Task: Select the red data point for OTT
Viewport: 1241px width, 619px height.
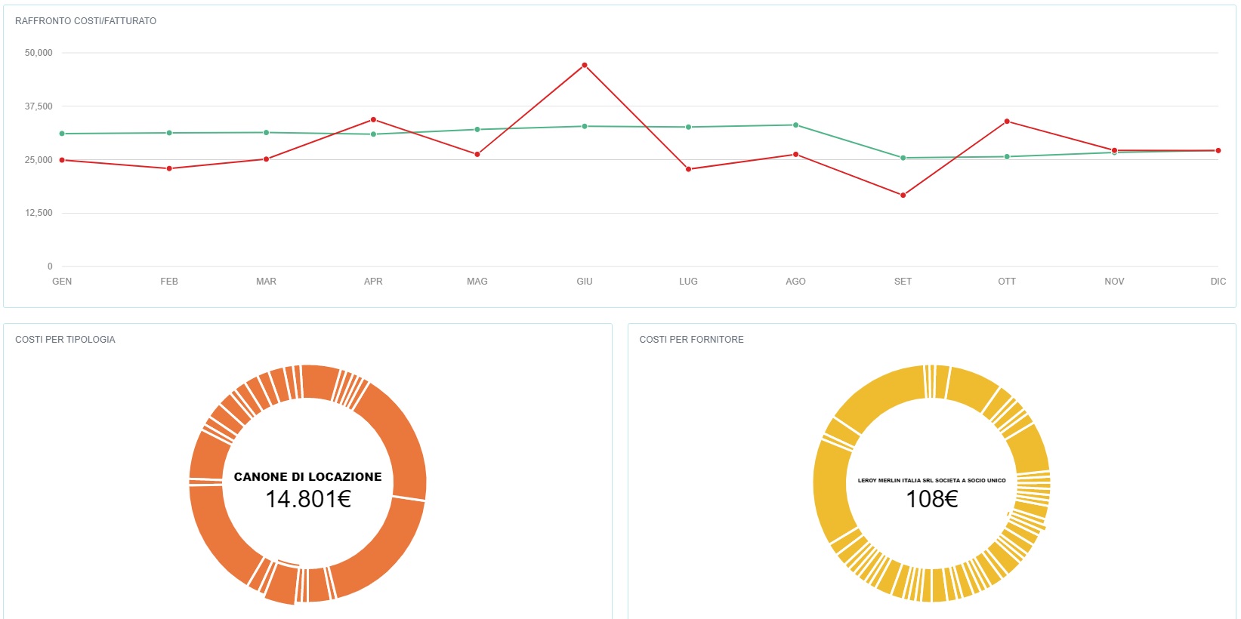Action: [x=1007, y=122]
